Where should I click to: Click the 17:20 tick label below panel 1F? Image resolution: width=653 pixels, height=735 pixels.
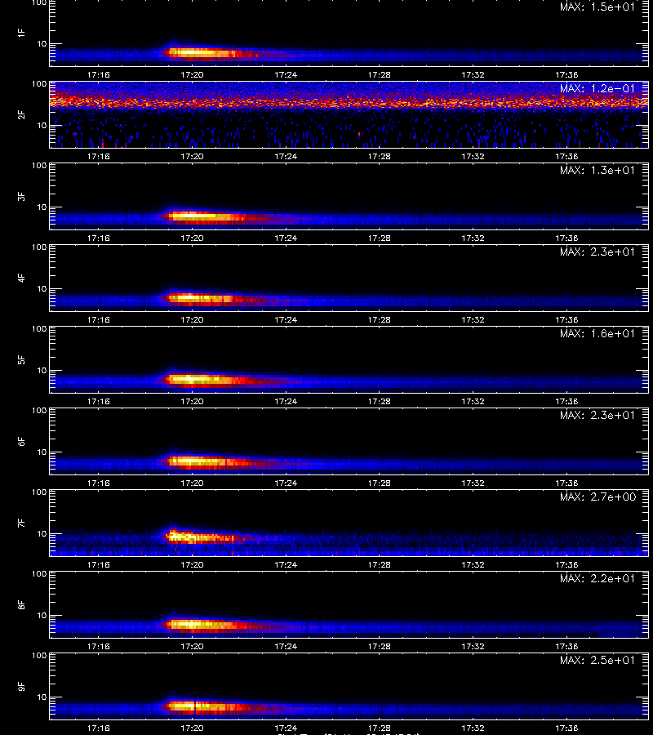click(192, 74)
